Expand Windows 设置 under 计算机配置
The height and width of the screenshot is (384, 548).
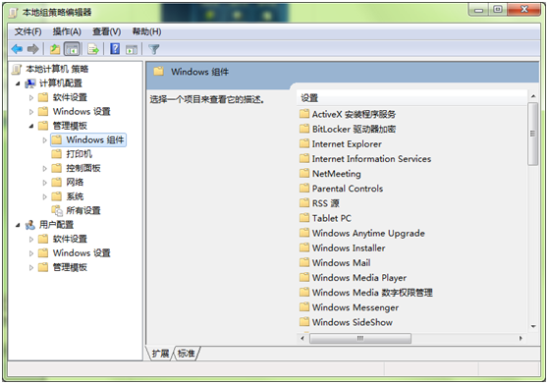(x=31, y=112)
